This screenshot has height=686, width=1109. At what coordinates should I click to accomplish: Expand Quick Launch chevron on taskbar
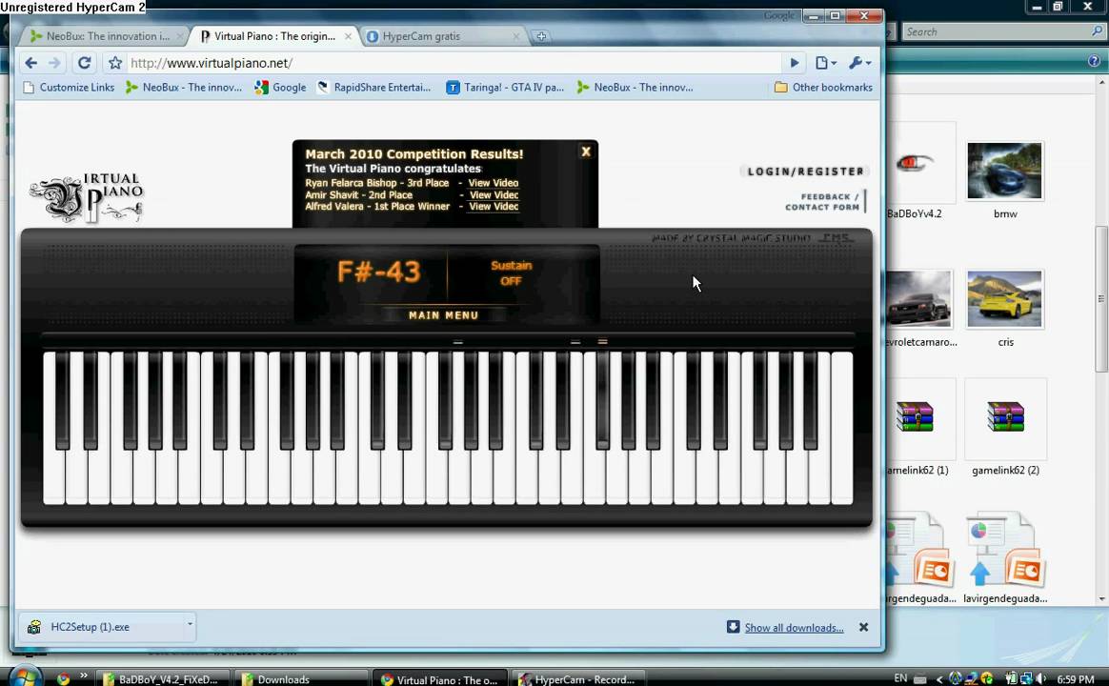84,676
